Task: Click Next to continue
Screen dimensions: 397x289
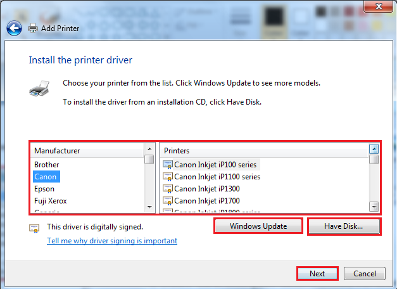Action: point(317,274)
